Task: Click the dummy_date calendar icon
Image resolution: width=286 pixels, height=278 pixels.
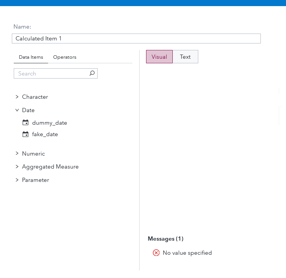Action: (x=26, y=122)
